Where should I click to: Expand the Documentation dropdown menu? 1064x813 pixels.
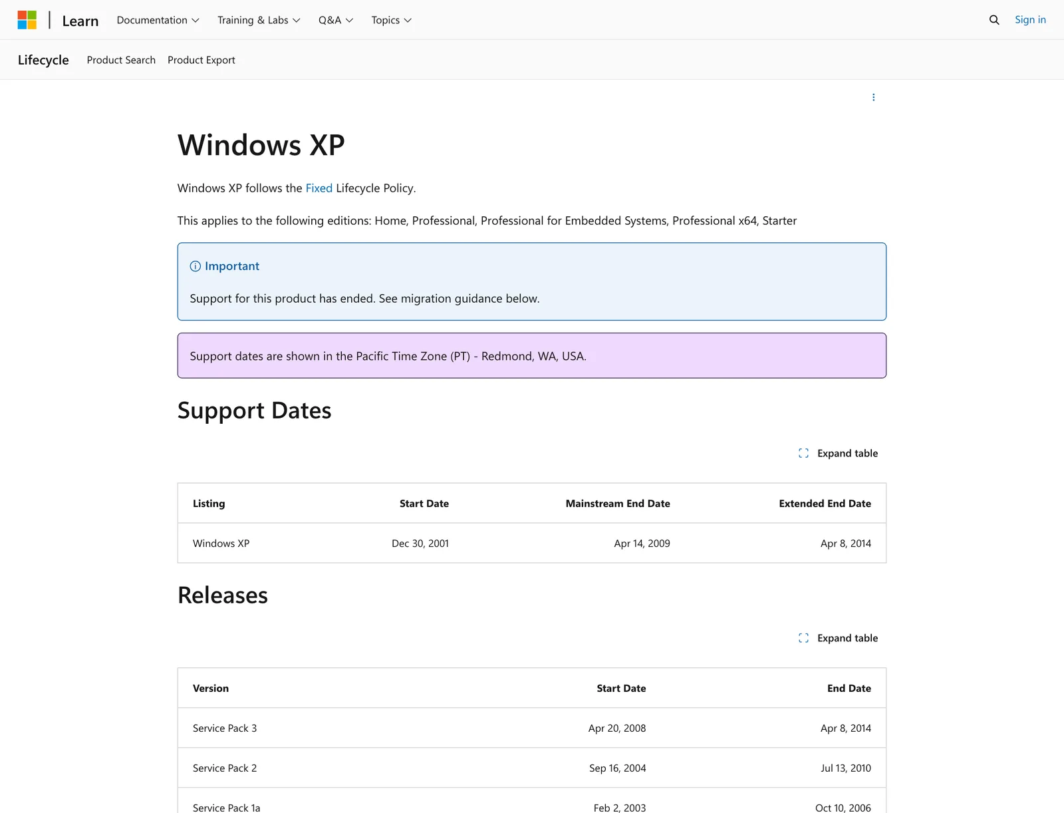pos(158,20)
